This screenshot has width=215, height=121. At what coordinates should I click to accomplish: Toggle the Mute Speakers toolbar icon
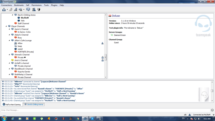click(x=20, y=9)
